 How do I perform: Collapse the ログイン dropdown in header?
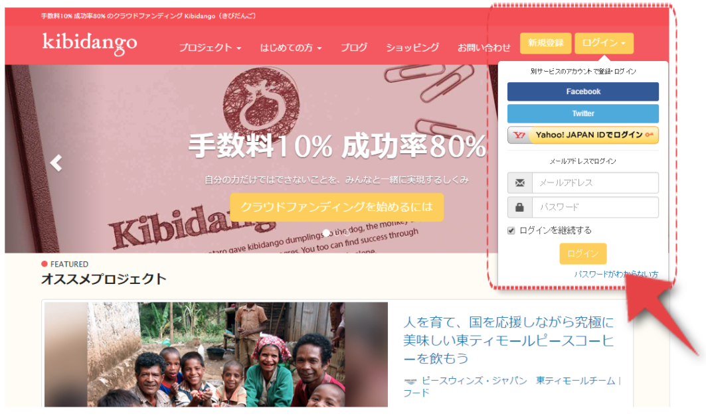[x=604, y=43]
